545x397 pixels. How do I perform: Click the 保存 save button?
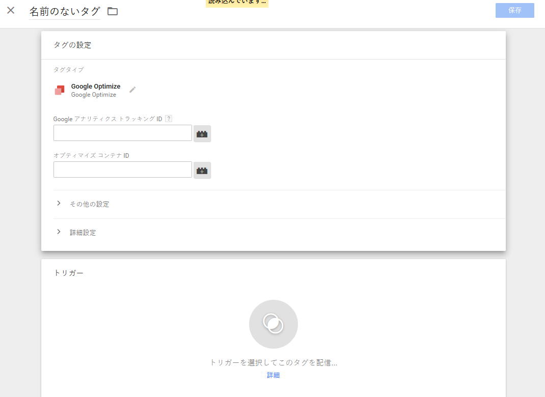point(514,10)
